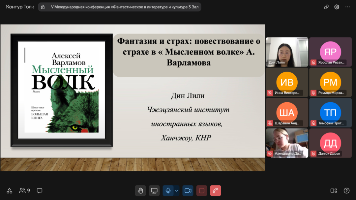The height and width of the screenshot is (200, 356).
Task: Open the chat bubble icon
Action: (x=40, y=191)
